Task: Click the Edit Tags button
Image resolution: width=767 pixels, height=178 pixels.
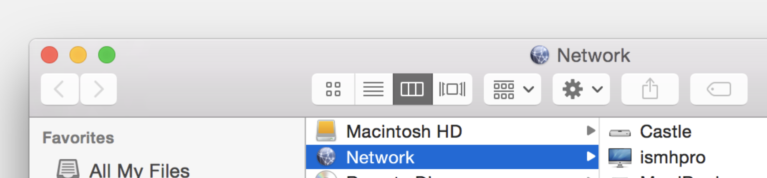Action: [719, 89]
